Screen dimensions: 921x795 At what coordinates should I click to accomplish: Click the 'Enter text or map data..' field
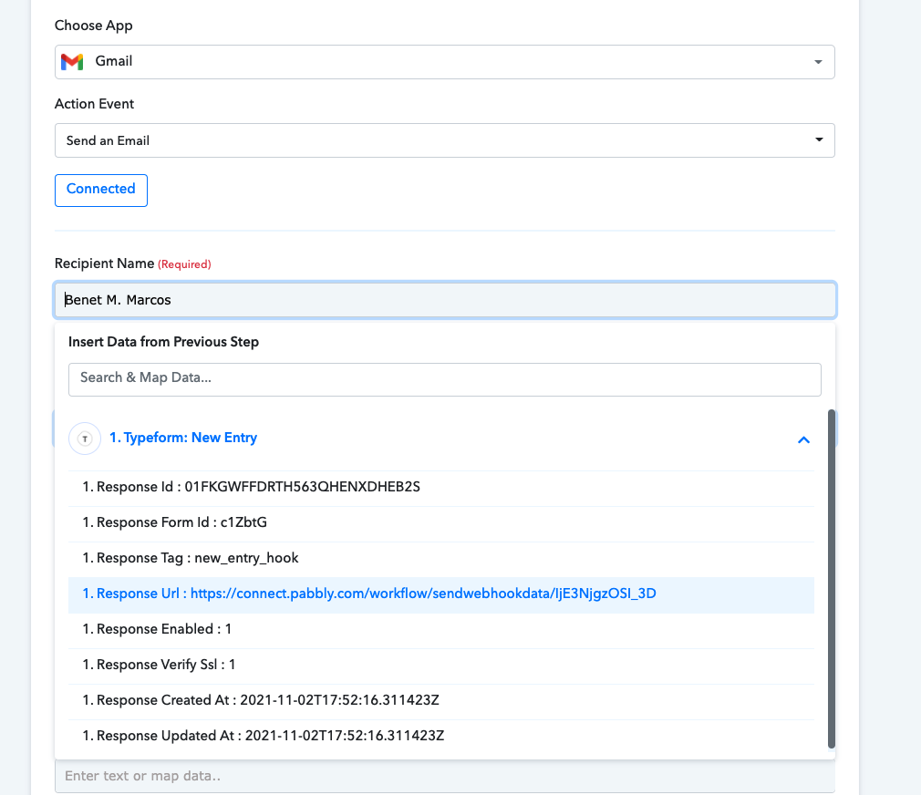click(x=445, y=776)
